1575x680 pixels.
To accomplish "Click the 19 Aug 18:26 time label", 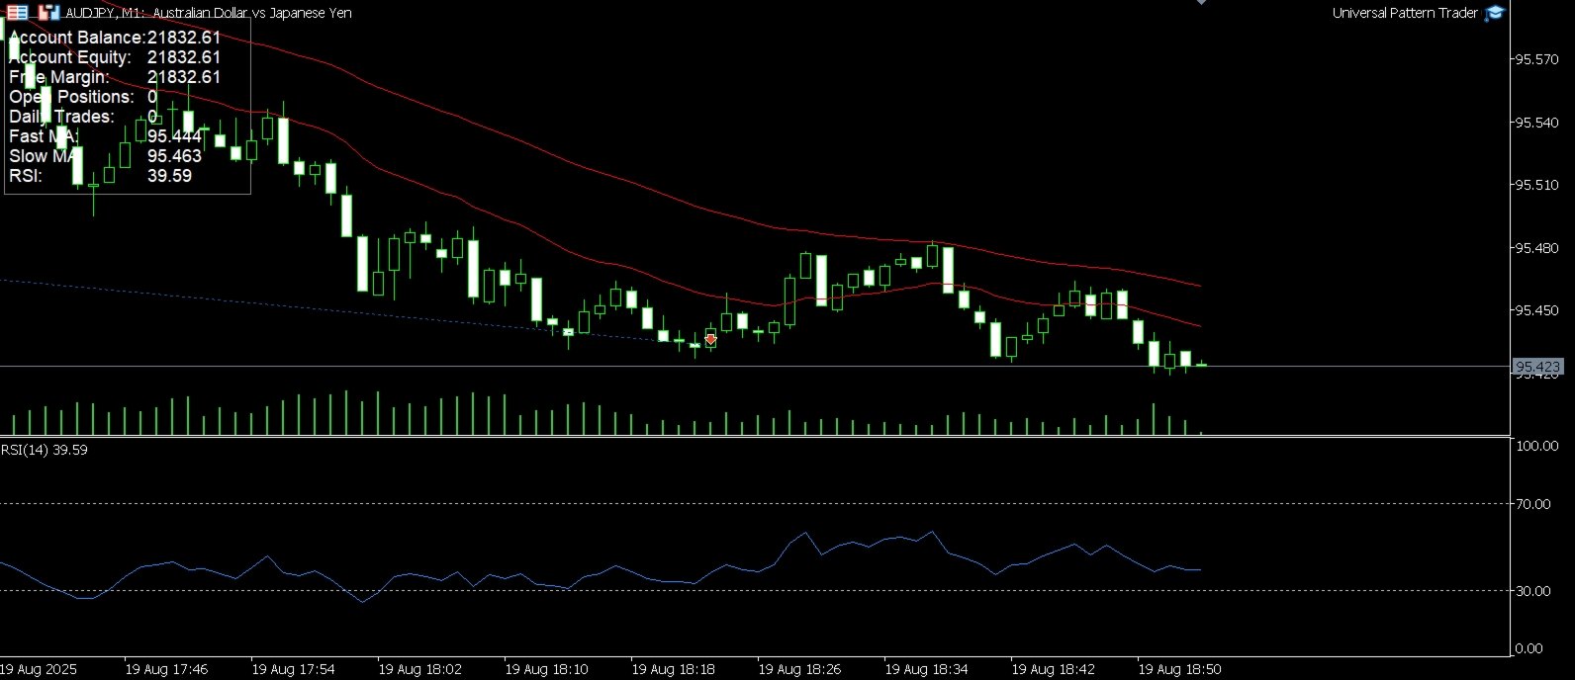I will (x=799, y=669).
